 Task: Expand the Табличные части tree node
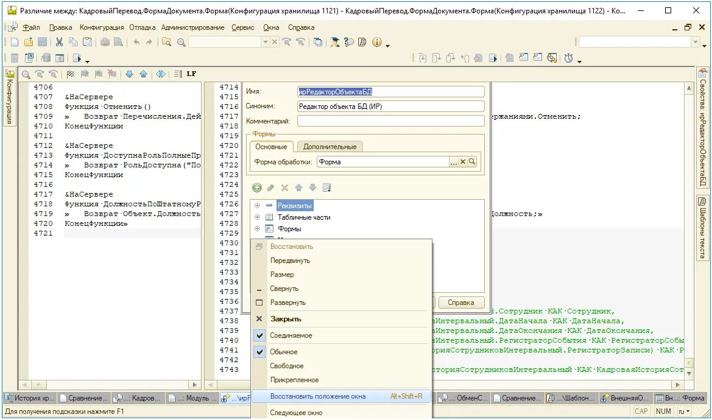click(257, 217)
